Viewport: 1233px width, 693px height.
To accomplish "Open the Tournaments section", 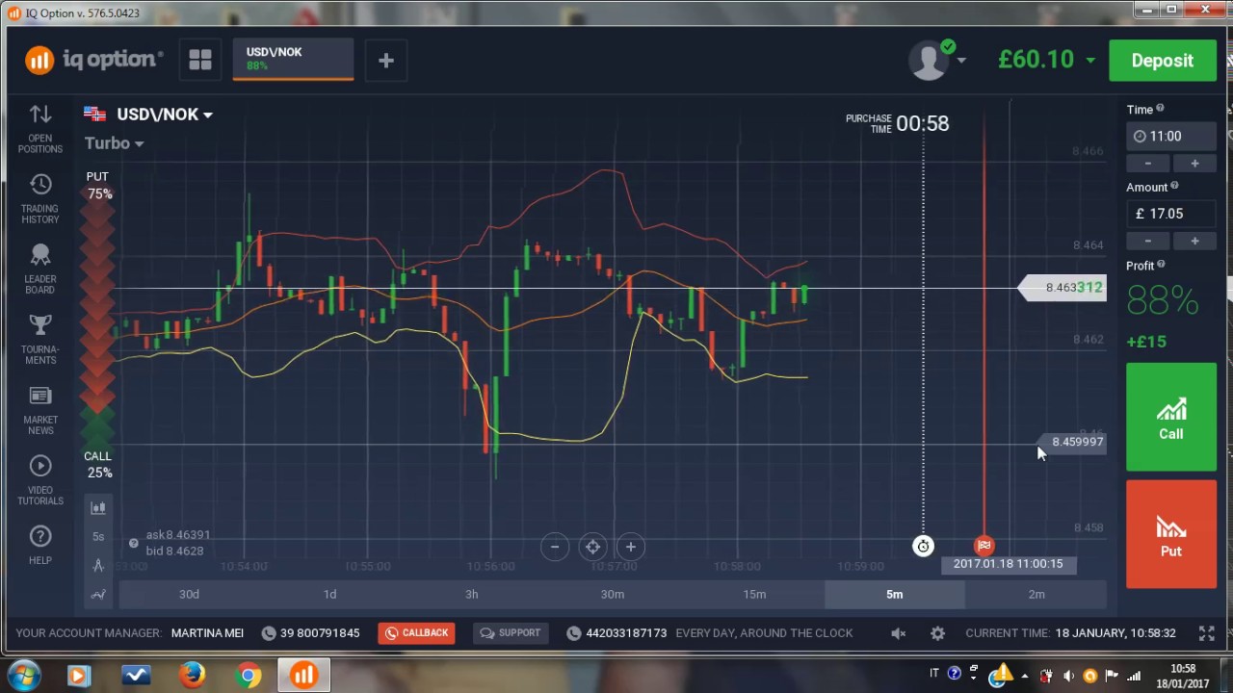I will pyautogui.click(x=39, y=340).
